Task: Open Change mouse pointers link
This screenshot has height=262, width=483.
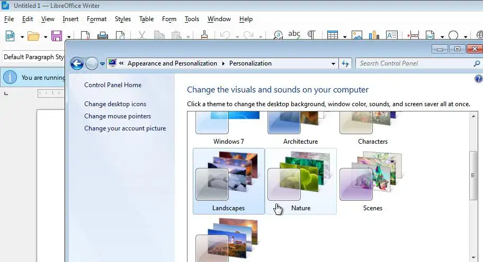Action: pos(118,116)
